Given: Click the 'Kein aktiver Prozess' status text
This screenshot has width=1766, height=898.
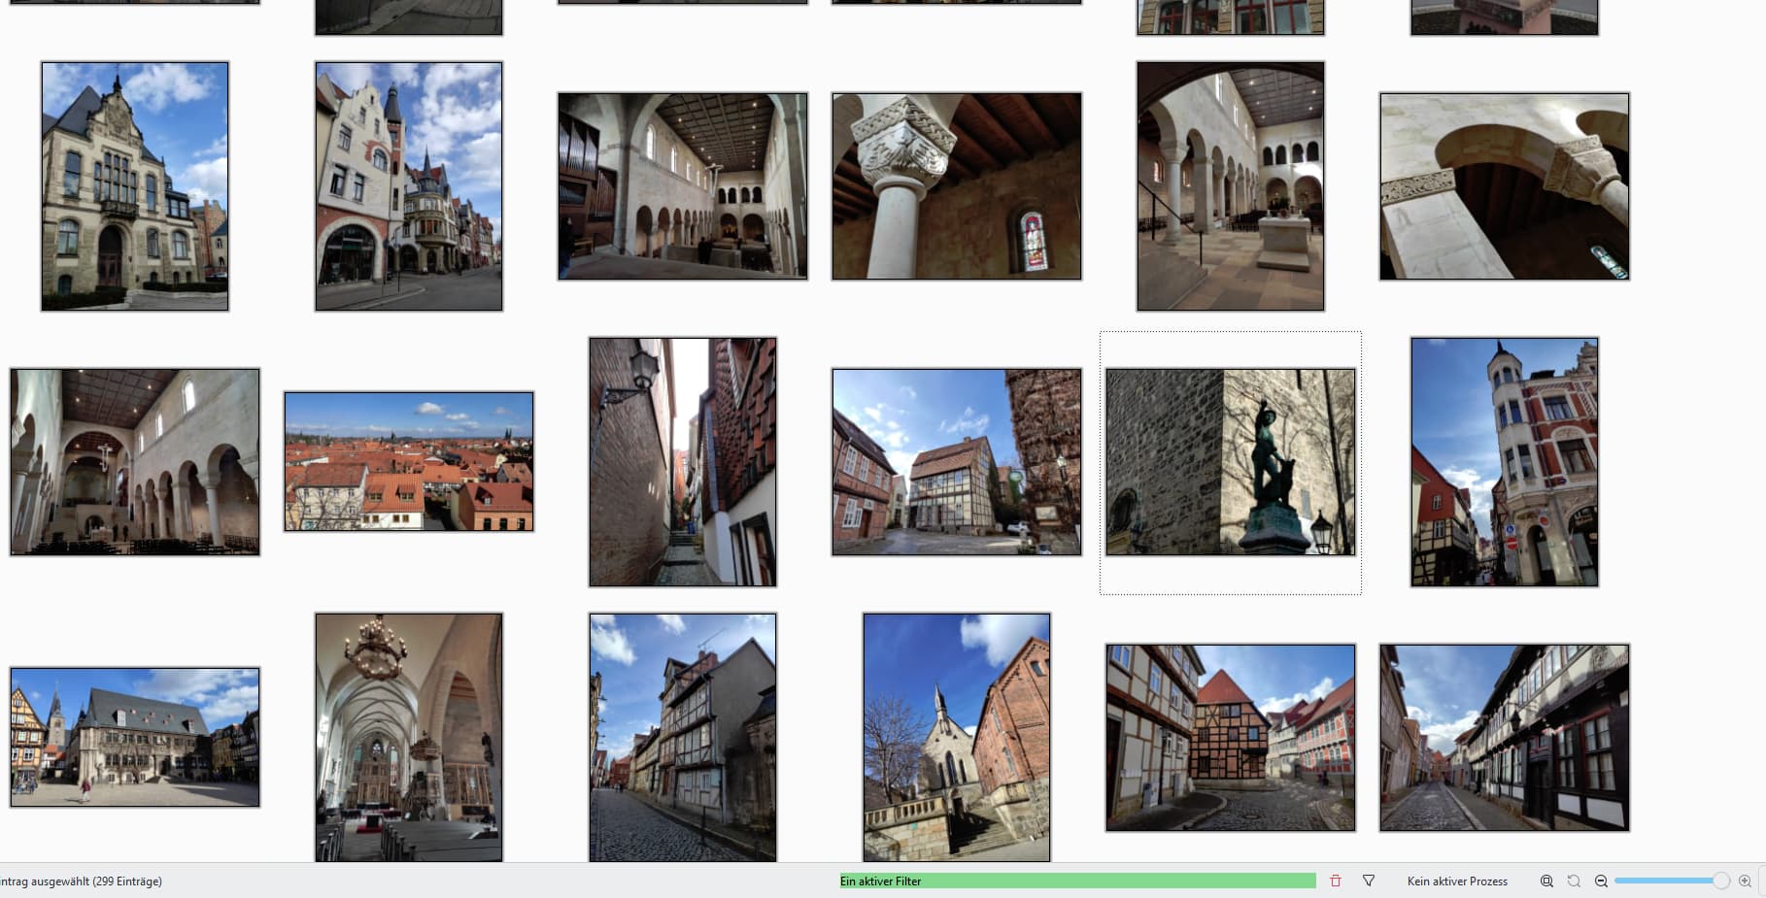Looking at the screenshot, I should [x=1457, y=881].
